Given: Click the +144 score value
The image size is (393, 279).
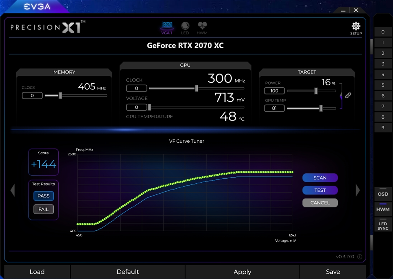Looking at the screenshot, I should [x=44, y=164].
